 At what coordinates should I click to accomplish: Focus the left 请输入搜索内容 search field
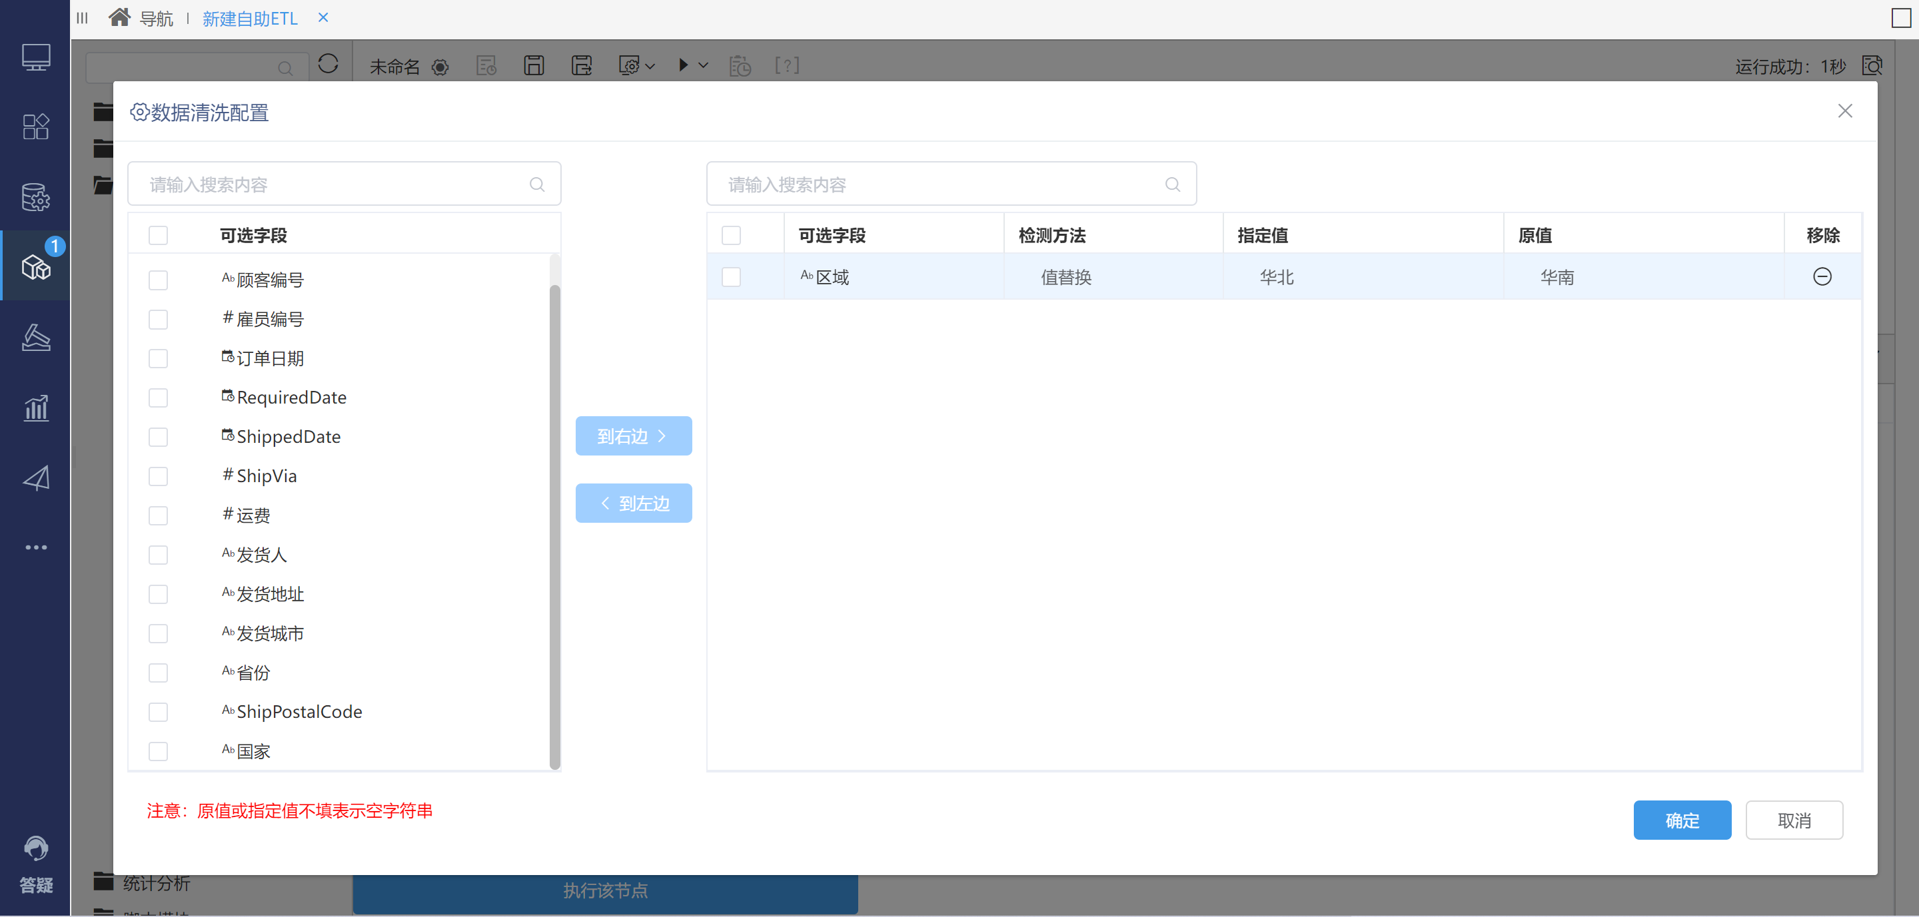[x=344, y=184]
